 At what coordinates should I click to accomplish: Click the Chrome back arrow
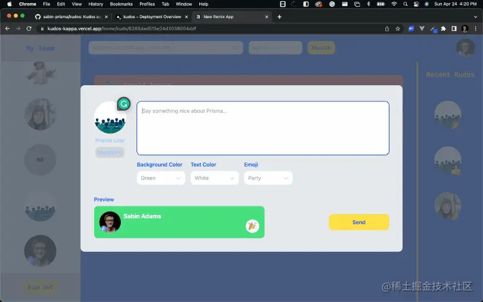pos(7,28)
